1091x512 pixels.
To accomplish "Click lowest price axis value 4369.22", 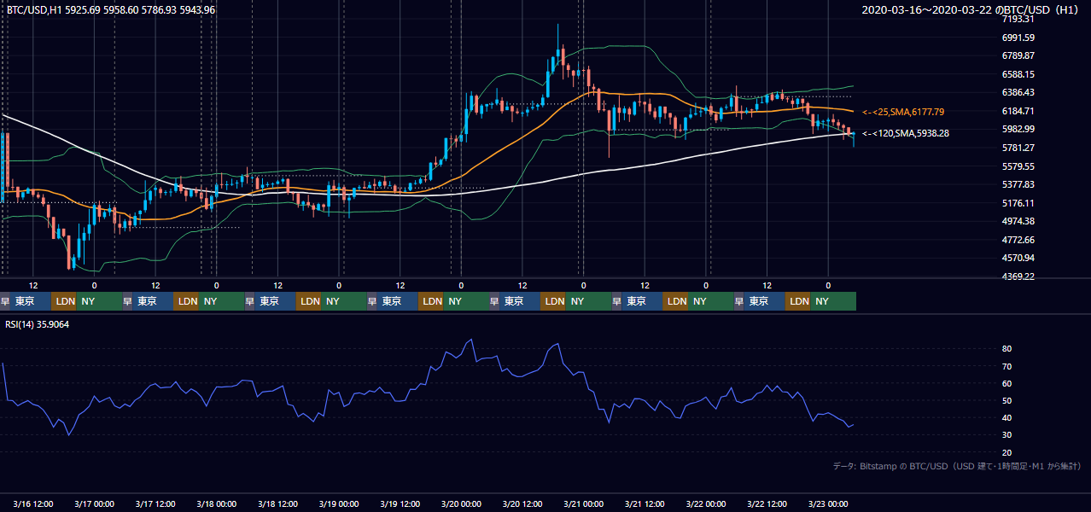I will tap(1018, 276).
